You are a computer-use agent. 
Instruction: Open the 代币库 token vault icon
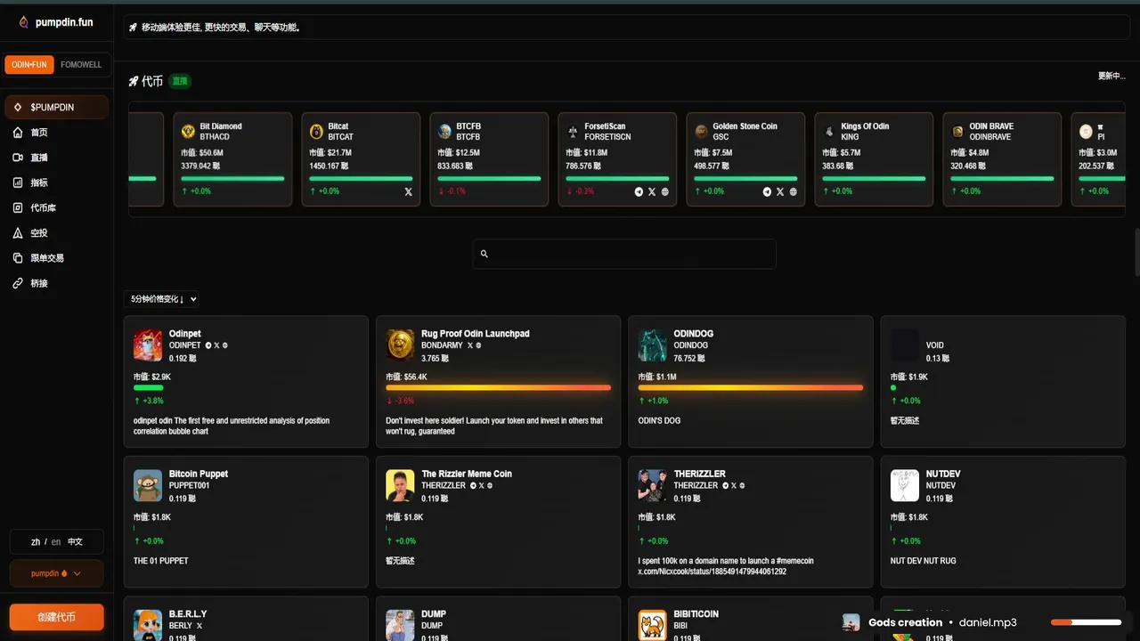pos(18,207)
